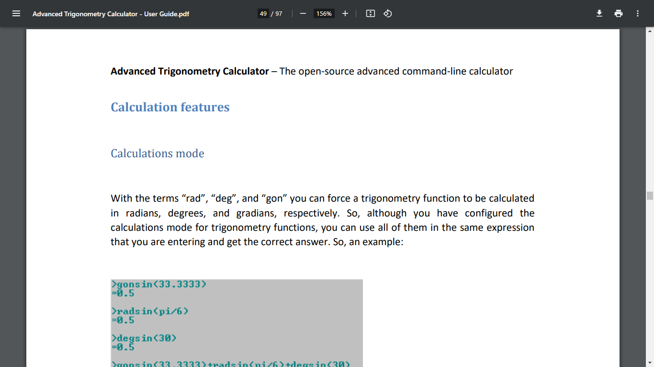This screenshot has width=654, height=367.
Task: Click the fit to page icon
Action: [x=370, y=13]
